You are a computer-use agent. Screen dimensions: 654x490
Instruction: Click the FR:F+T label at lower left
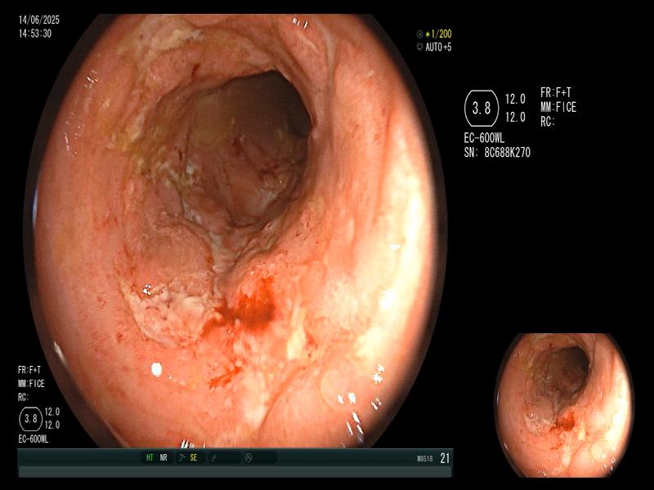point(29,370)
